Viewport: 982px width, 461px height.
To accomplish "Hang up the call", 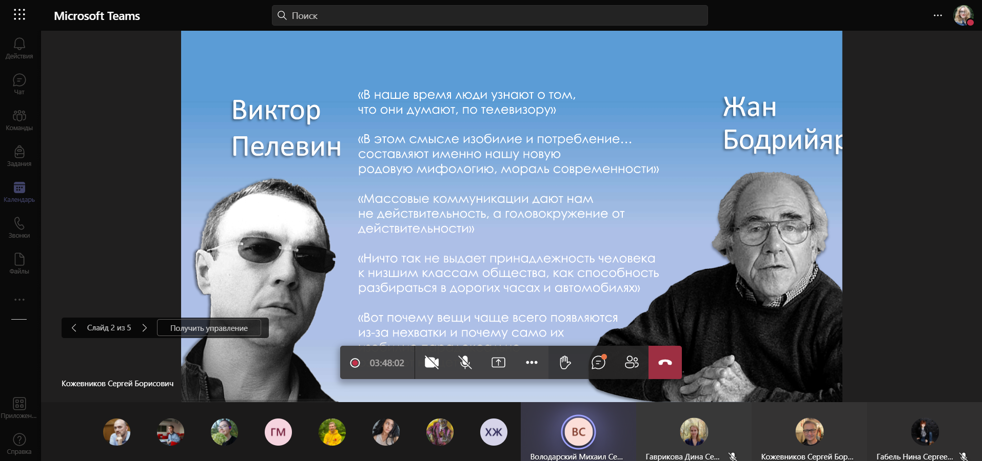I will (x=665, y=363).
